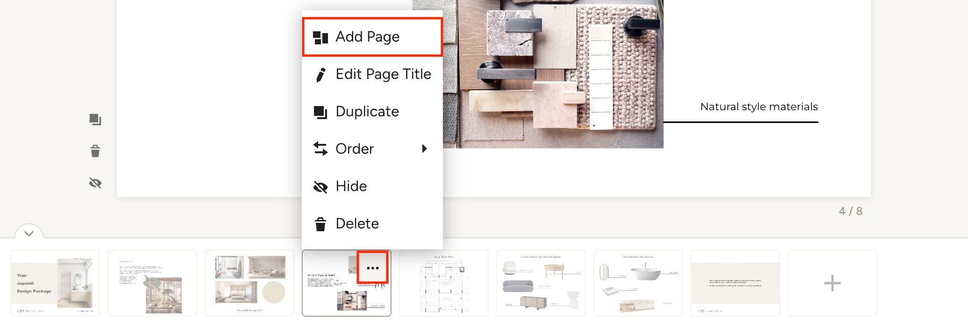Open the Floor Plan page thumbnail
Viewport: 968px width, 327px height.
click(444, 283)
